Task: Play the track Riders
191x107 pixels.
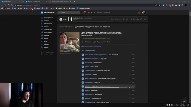Action: (83, 75)
